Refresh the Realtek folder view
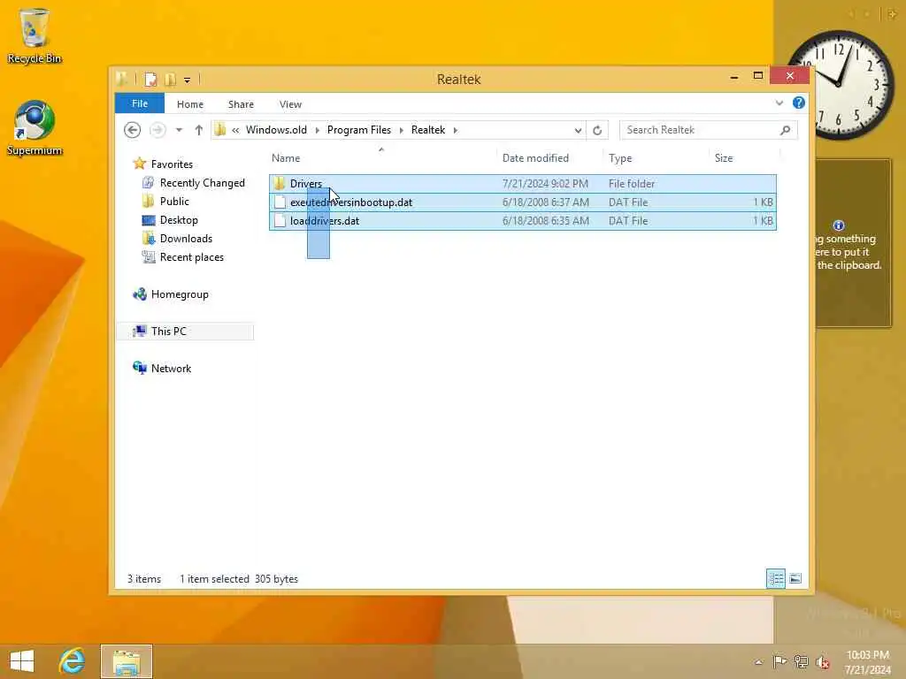Screen dimensions: 906x679 point(597,131)
